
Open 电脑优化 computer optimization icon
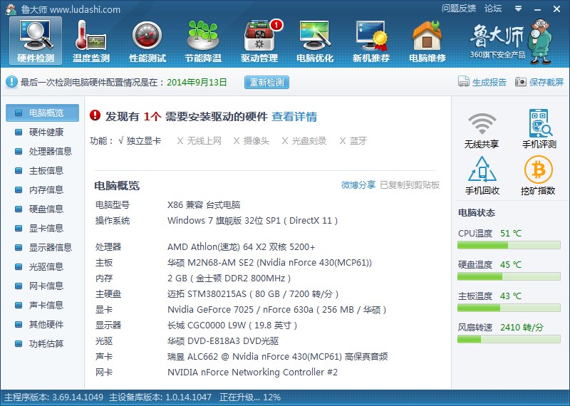tap(314, 40)
